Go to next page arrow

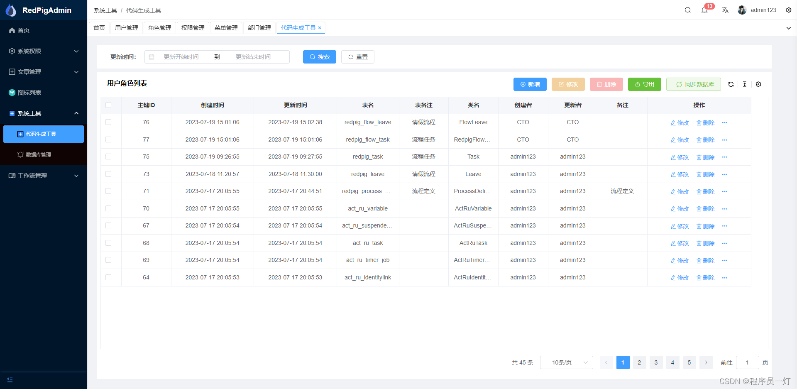point(706,362)
